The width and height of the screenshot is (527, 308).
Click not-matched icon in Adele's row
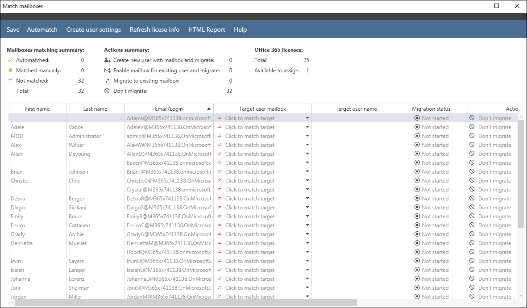220,127
